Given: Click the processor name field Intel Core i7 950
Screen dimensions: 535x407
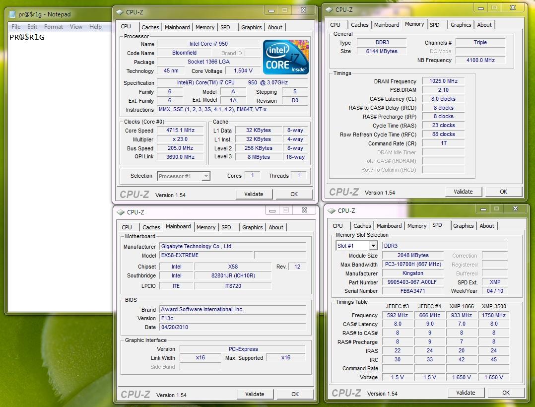Looking at the screenshot, I should pyautogui.click(x=208, y=44).
